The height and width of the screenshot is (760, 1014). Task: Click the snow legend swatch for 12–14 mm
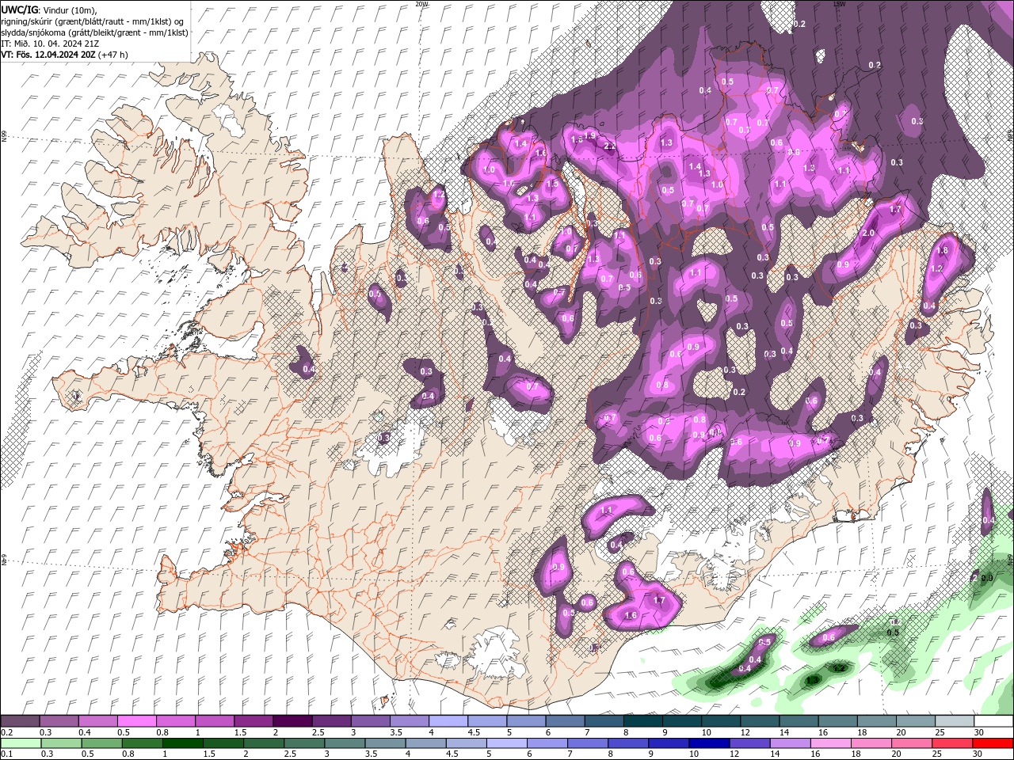[759, 721]
